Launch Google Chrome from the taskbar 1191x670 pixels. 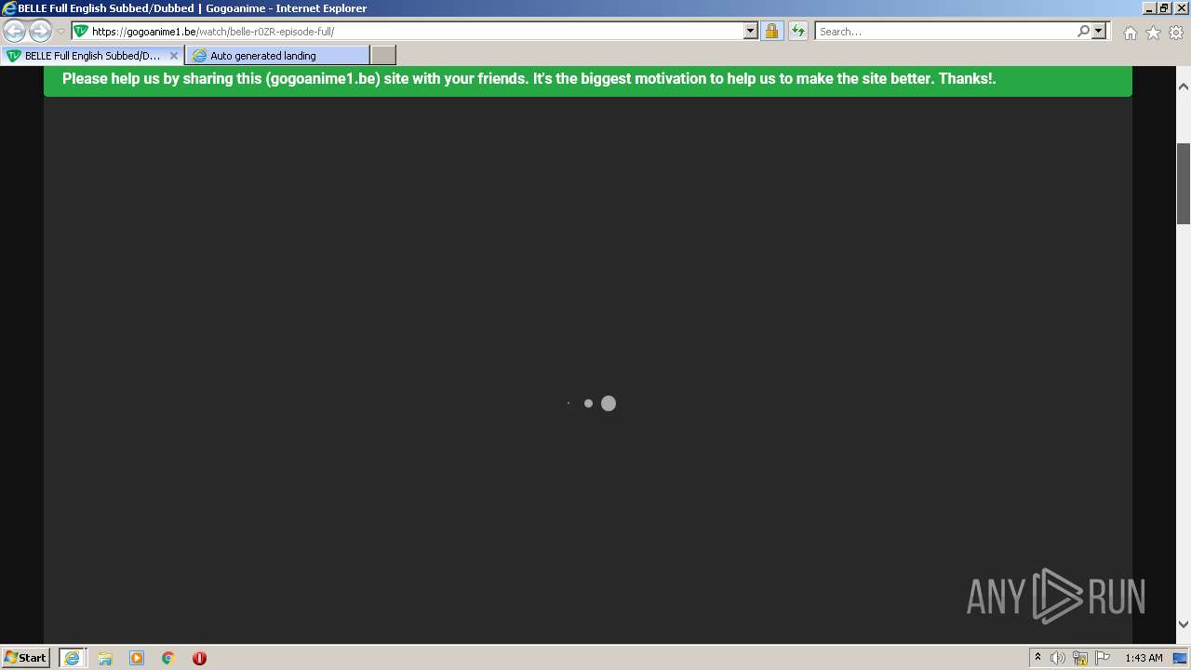(168, 658)
